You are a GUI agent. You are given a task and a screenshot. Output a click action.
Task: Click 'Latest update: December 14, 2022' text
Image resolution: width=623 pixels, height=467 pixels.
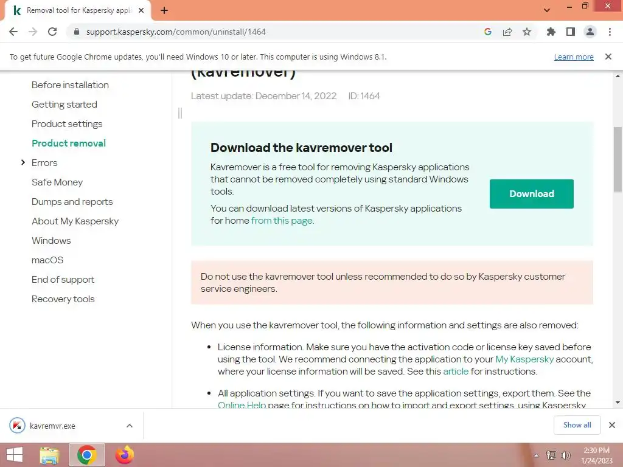[x=264, y=96]
